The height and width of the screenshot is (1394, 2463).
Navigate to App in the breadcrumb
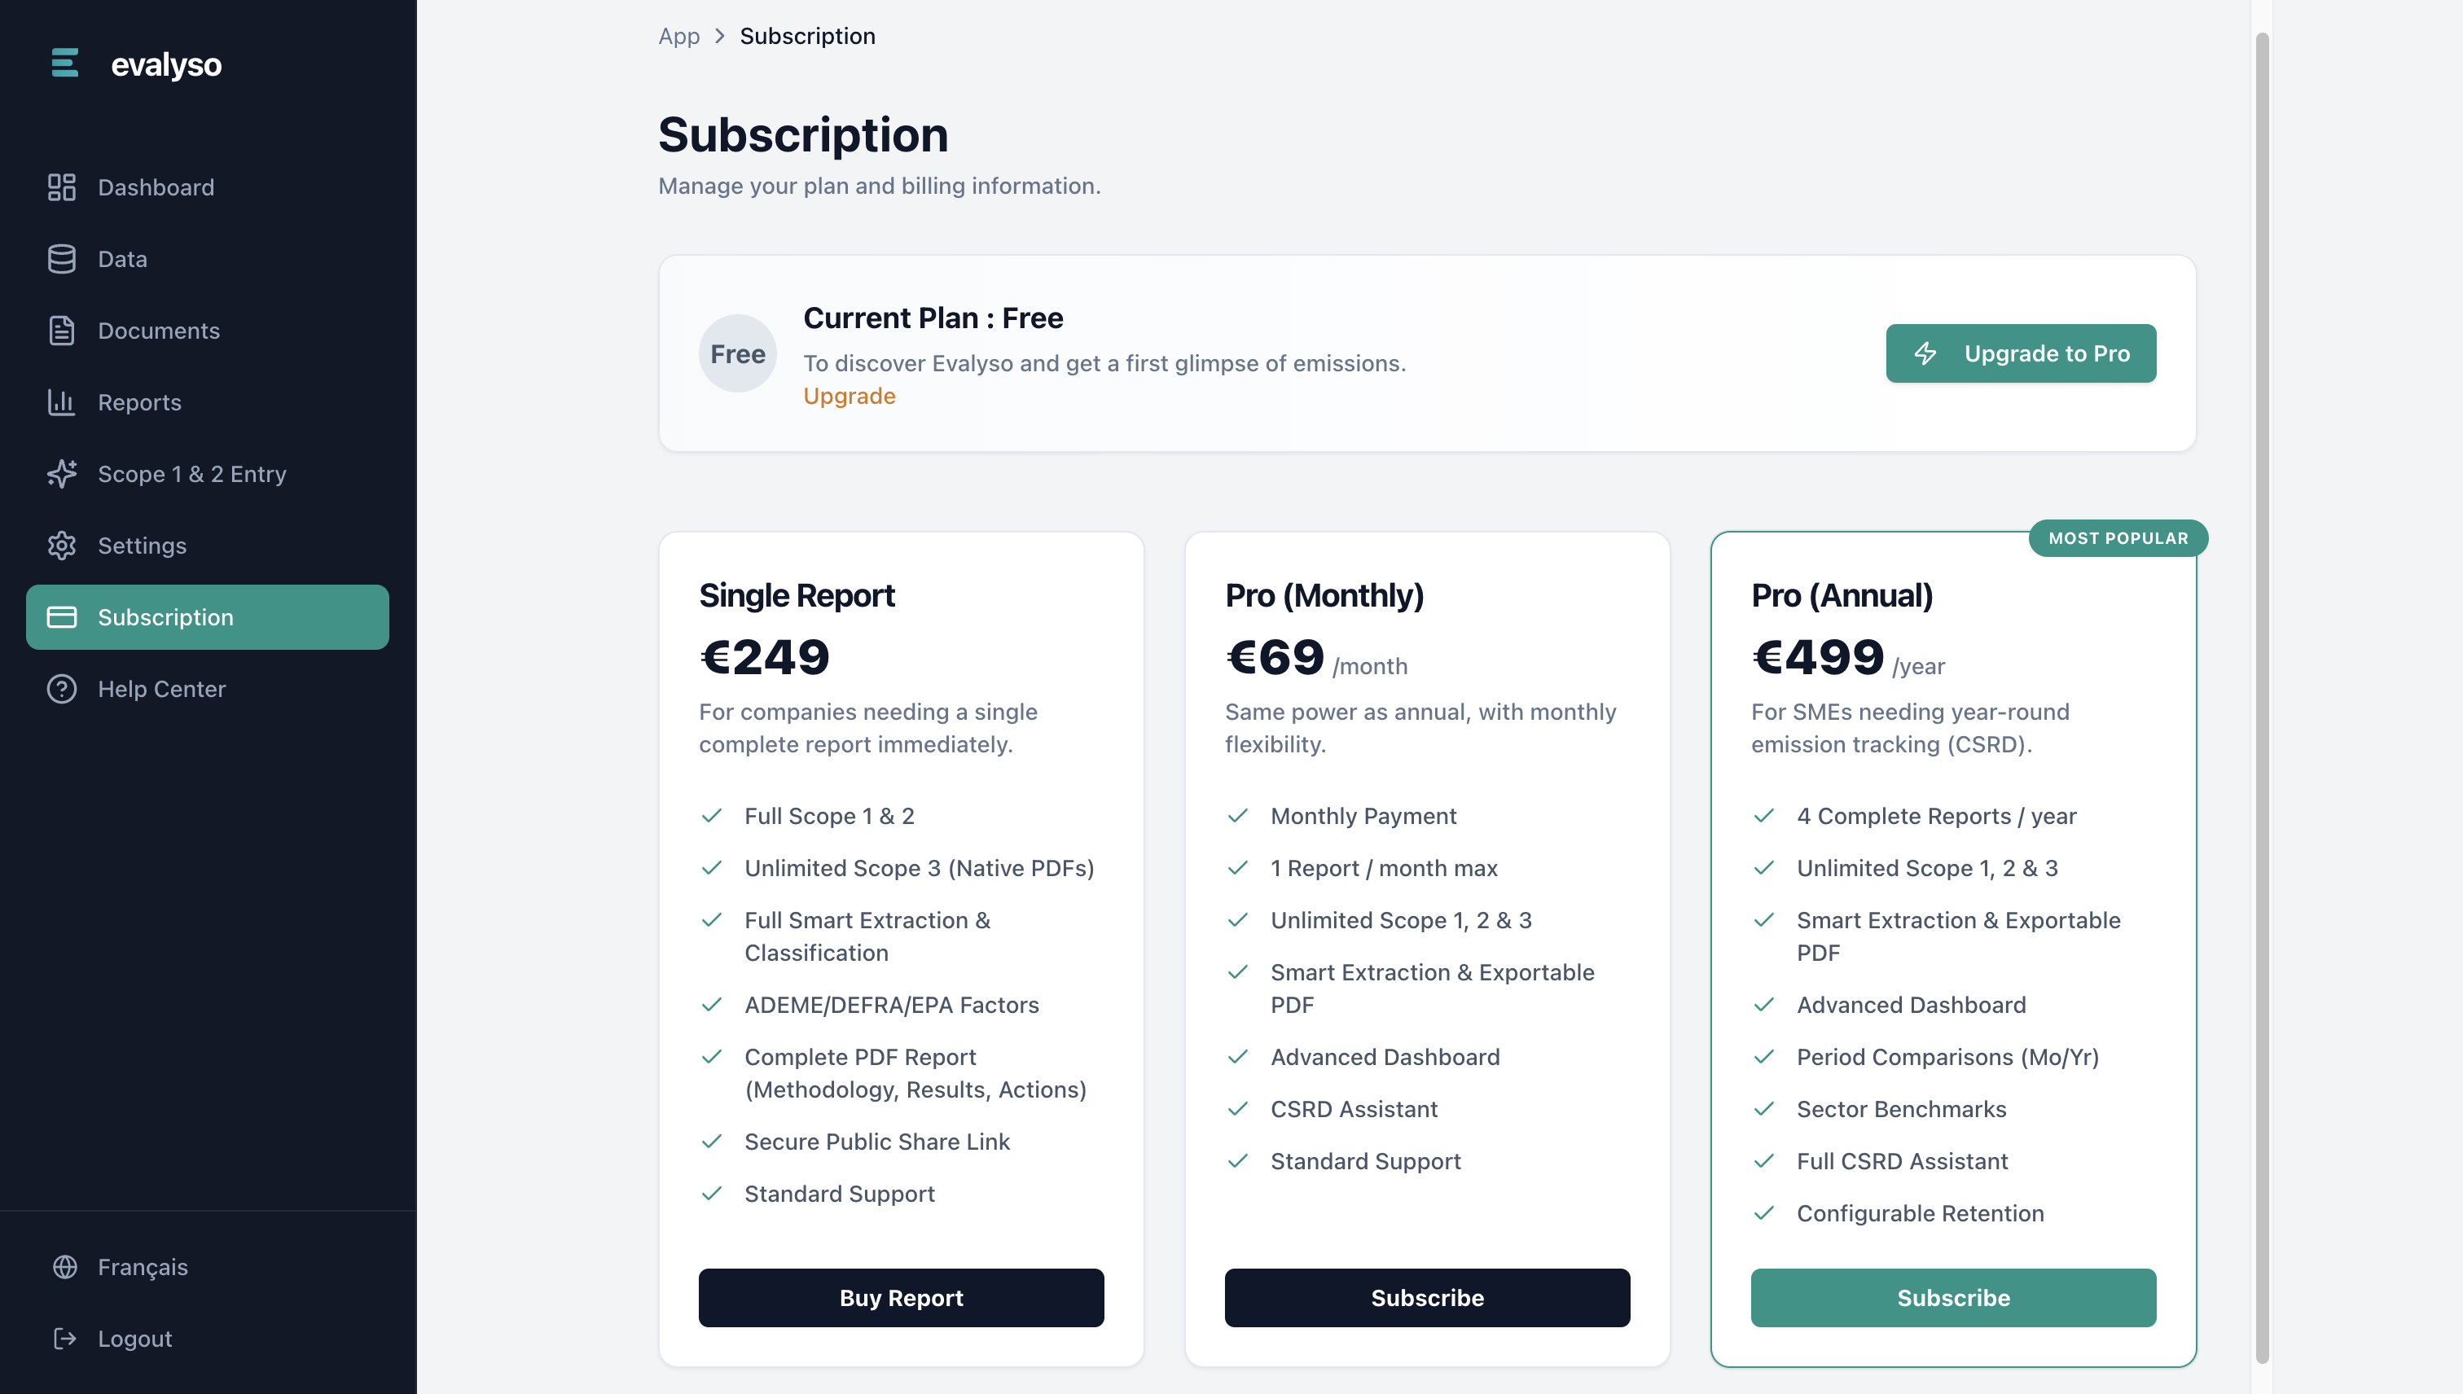point(678,37)
